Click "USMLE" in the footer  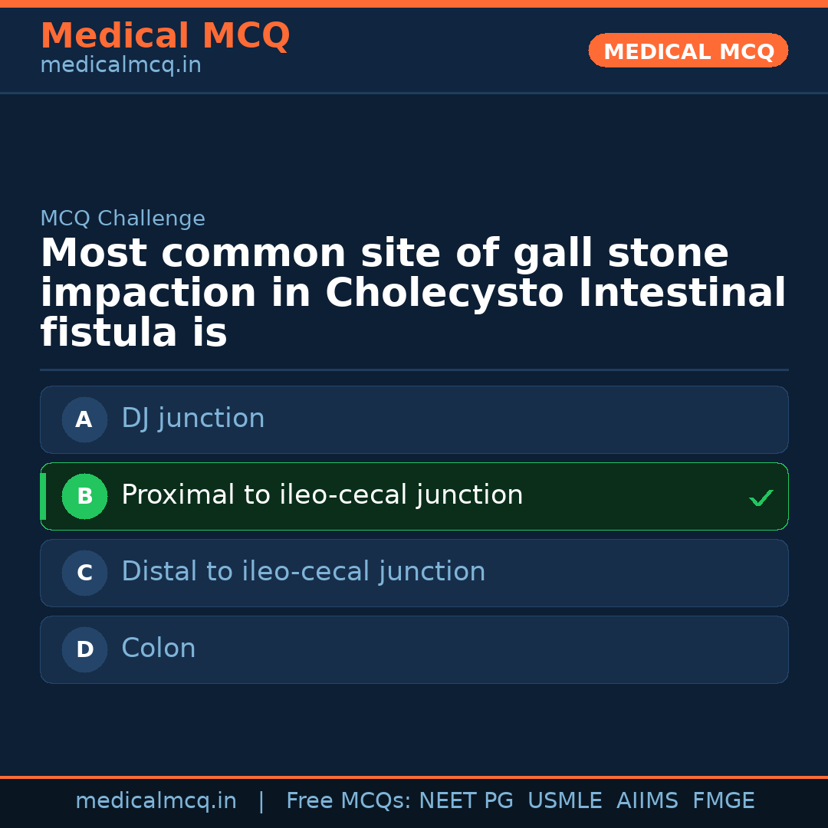(564, 801)
